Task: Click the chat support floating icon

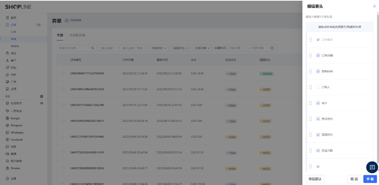Action: tap(372, 167)
